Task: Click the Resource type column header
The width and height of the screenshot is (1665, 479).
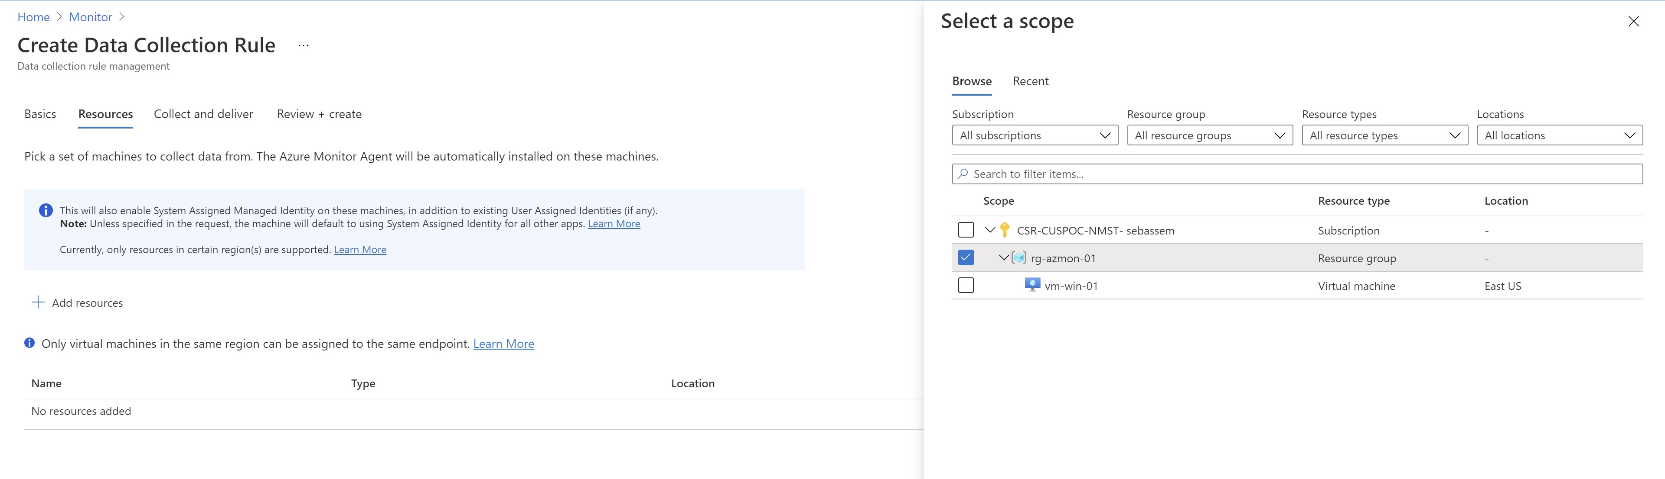Action: [1353, 201]
